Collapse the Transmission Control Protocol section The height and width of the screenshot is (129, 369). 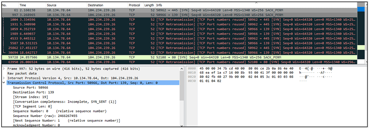pyautogui.click(x=3, y=83)
